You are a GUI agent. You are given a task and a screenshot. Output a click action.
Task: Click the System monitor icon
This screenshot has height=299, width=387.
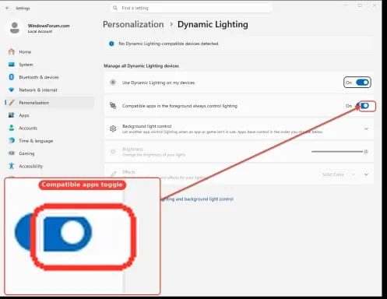coord(12,65)
